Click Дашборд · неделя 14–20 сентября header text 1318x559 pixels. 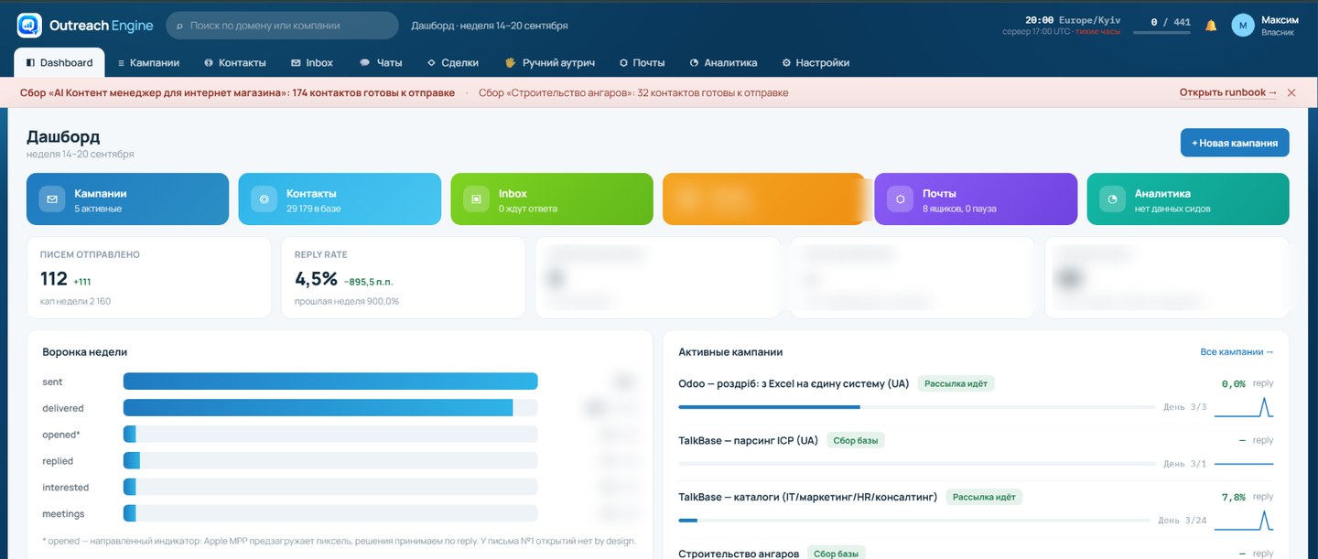click(490, 26)
